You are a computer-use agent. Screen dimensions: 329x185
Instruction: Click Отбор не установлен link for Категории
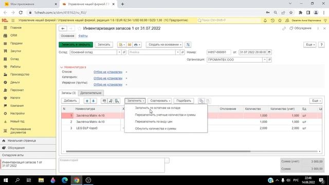[x=108, y=78]
